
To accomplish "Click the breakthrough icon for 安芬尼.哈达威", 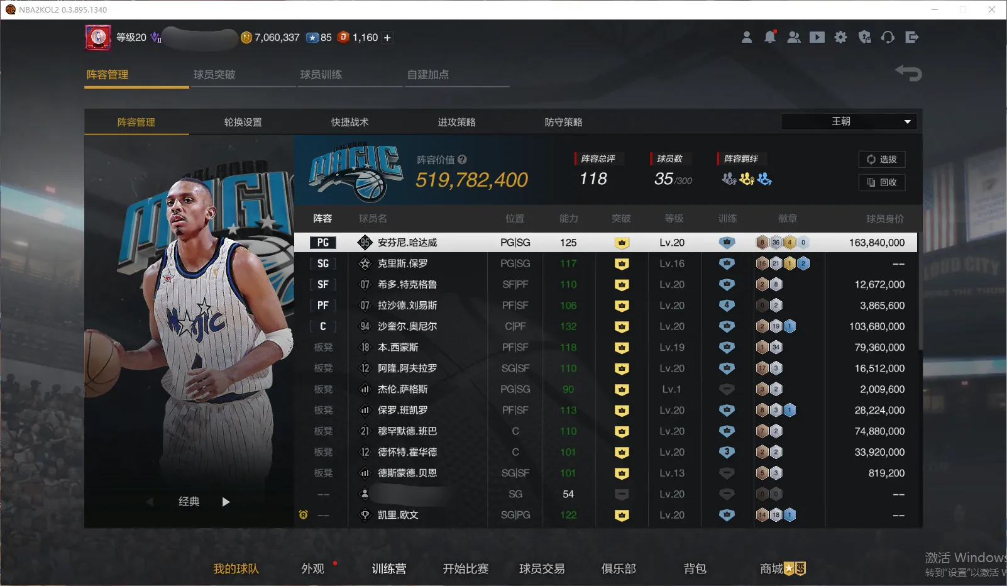I will 622,243.
